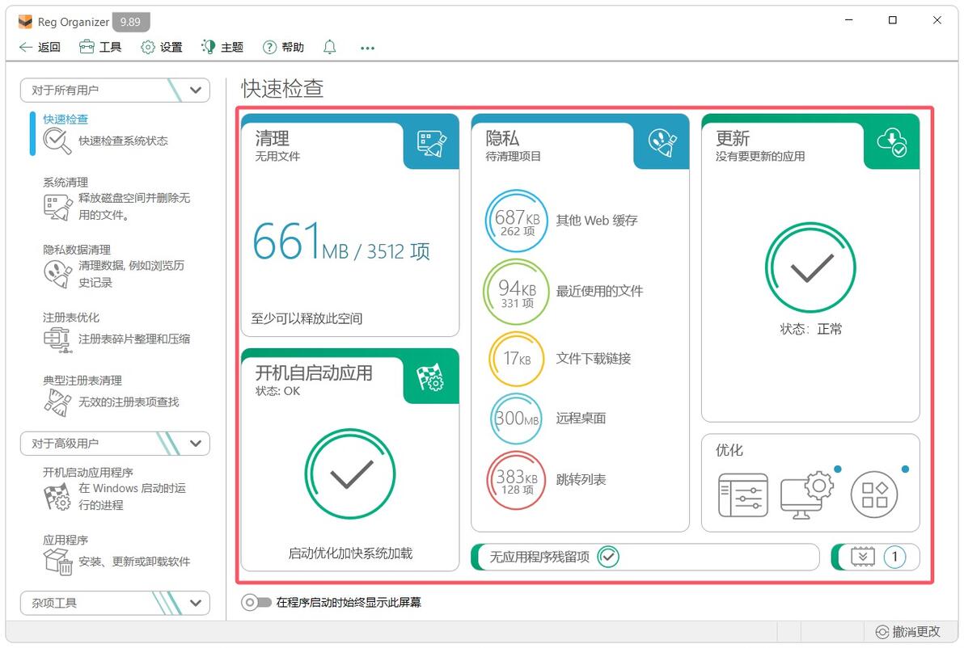The height and width of the screenshot is (648, 964).
Task: Click the green checkmark beside 无应用程序残留项
Action: (x=608, y=557)
